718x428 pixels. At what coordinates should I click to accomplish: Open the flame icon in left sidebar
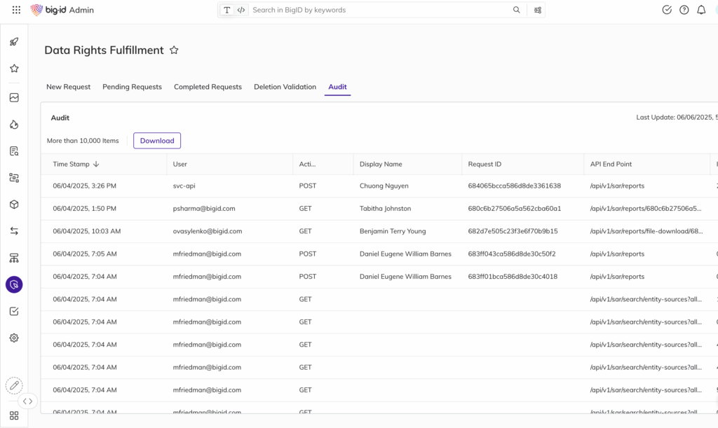14,125
